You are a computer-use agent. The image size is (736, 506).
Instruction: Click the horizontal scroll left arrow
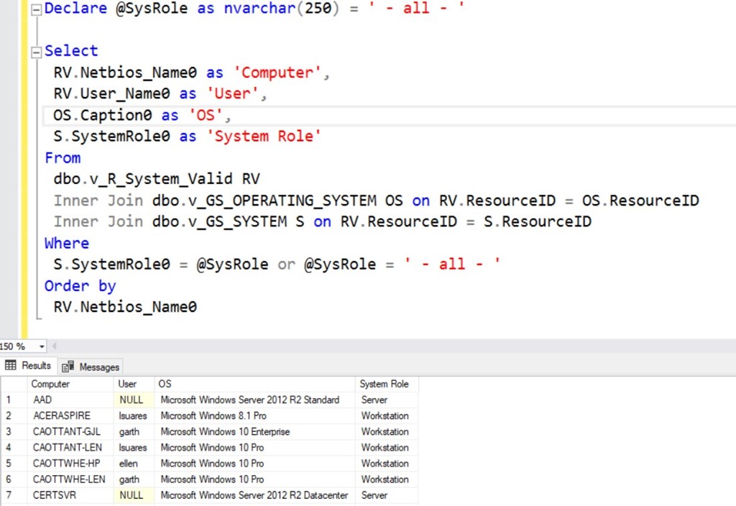[55, 346]
